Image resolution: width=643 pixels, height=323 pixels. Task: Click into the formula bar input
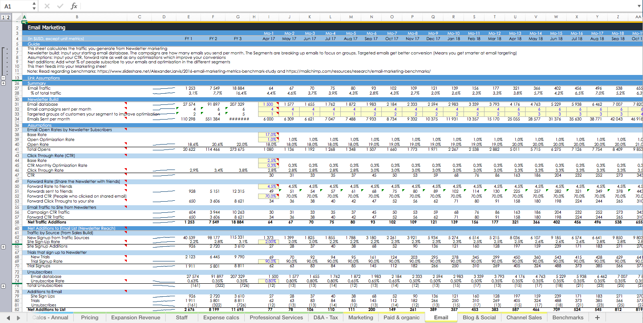click(x=357, y=6)
